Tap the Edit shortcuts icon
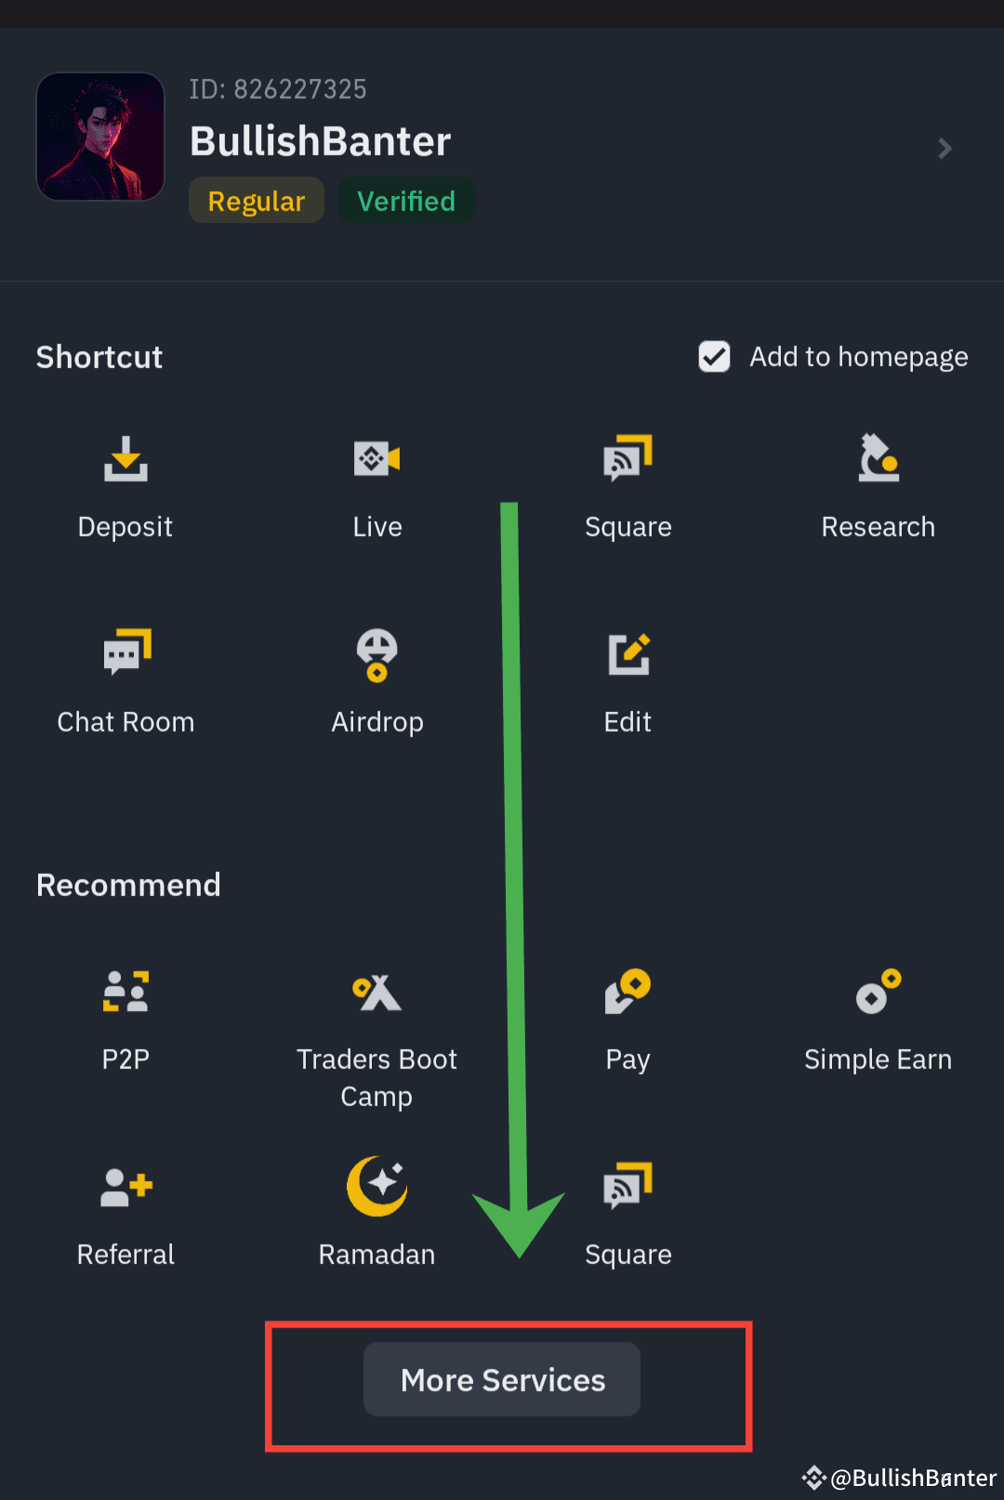This screenshot has height=1500, width=1004. (x=627, y=678)
